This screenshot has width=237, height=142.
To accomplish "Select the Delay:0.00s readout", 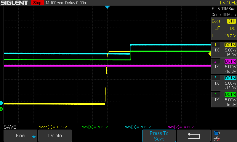I will 76,3.
